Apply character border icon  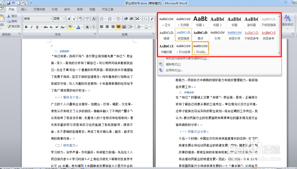[x=94, y=19]
